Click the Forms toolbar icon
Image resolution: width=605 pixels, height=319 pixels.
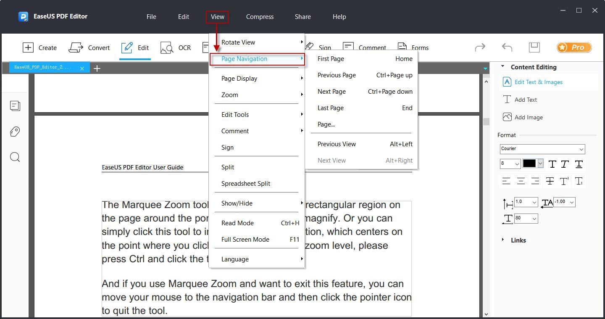point(402,47)
